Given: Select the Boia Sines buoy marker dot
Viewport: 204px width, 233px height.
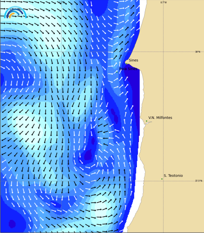Looking at the screenshot, I should [117, 72].
